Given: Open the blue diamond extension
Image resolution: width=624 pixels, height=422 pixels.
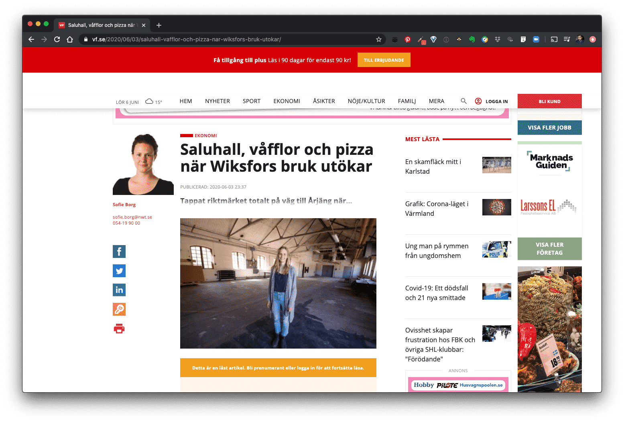Looking at the screenshot, I should [433, 39].
